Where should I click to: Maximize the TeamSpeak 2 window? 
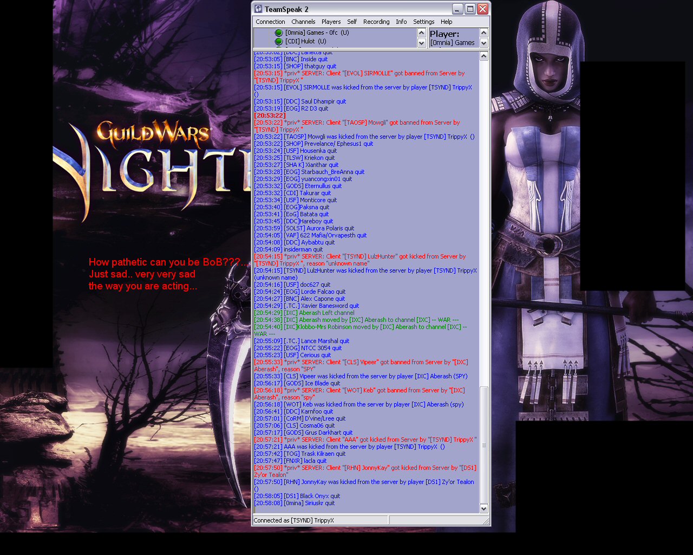coord(470,9)
